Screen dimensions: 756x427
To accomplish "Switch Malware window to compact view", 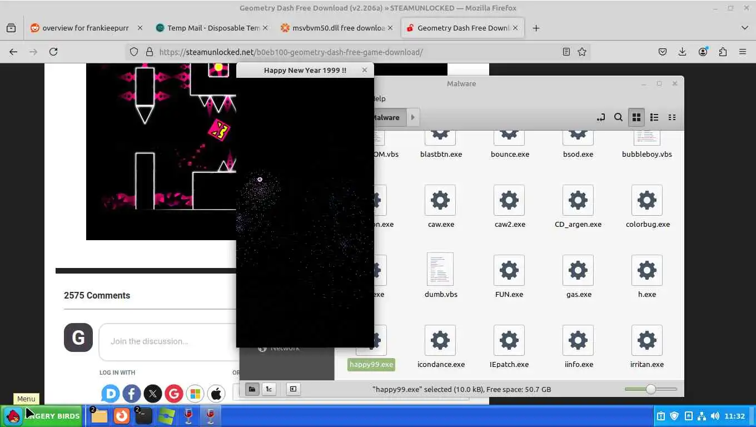I will [x=672, y=117].
